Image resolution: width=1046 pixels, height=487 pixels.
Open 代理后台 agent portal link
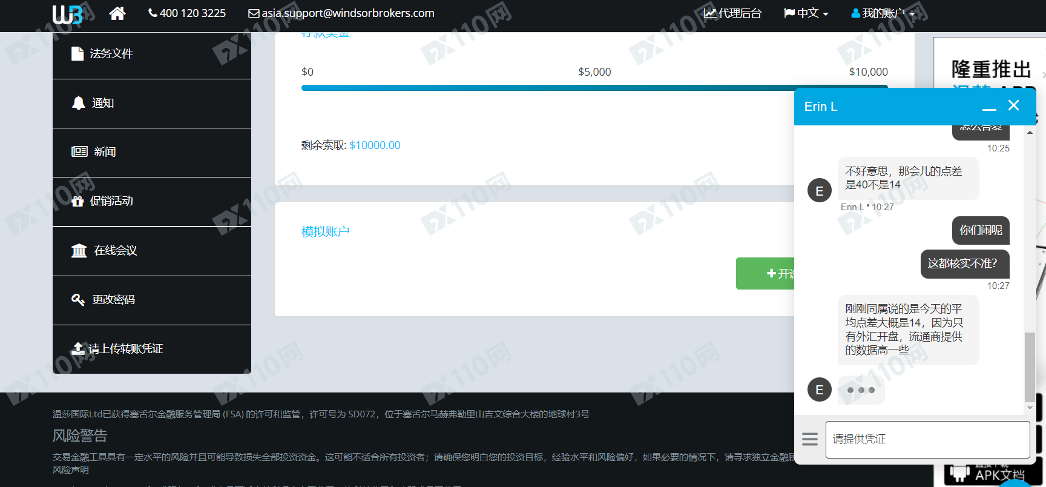click(x=732, y=13)
